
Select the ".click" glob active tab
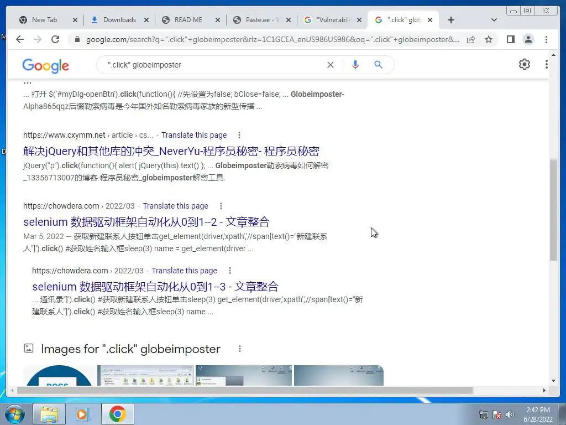(x=403, y=20)
